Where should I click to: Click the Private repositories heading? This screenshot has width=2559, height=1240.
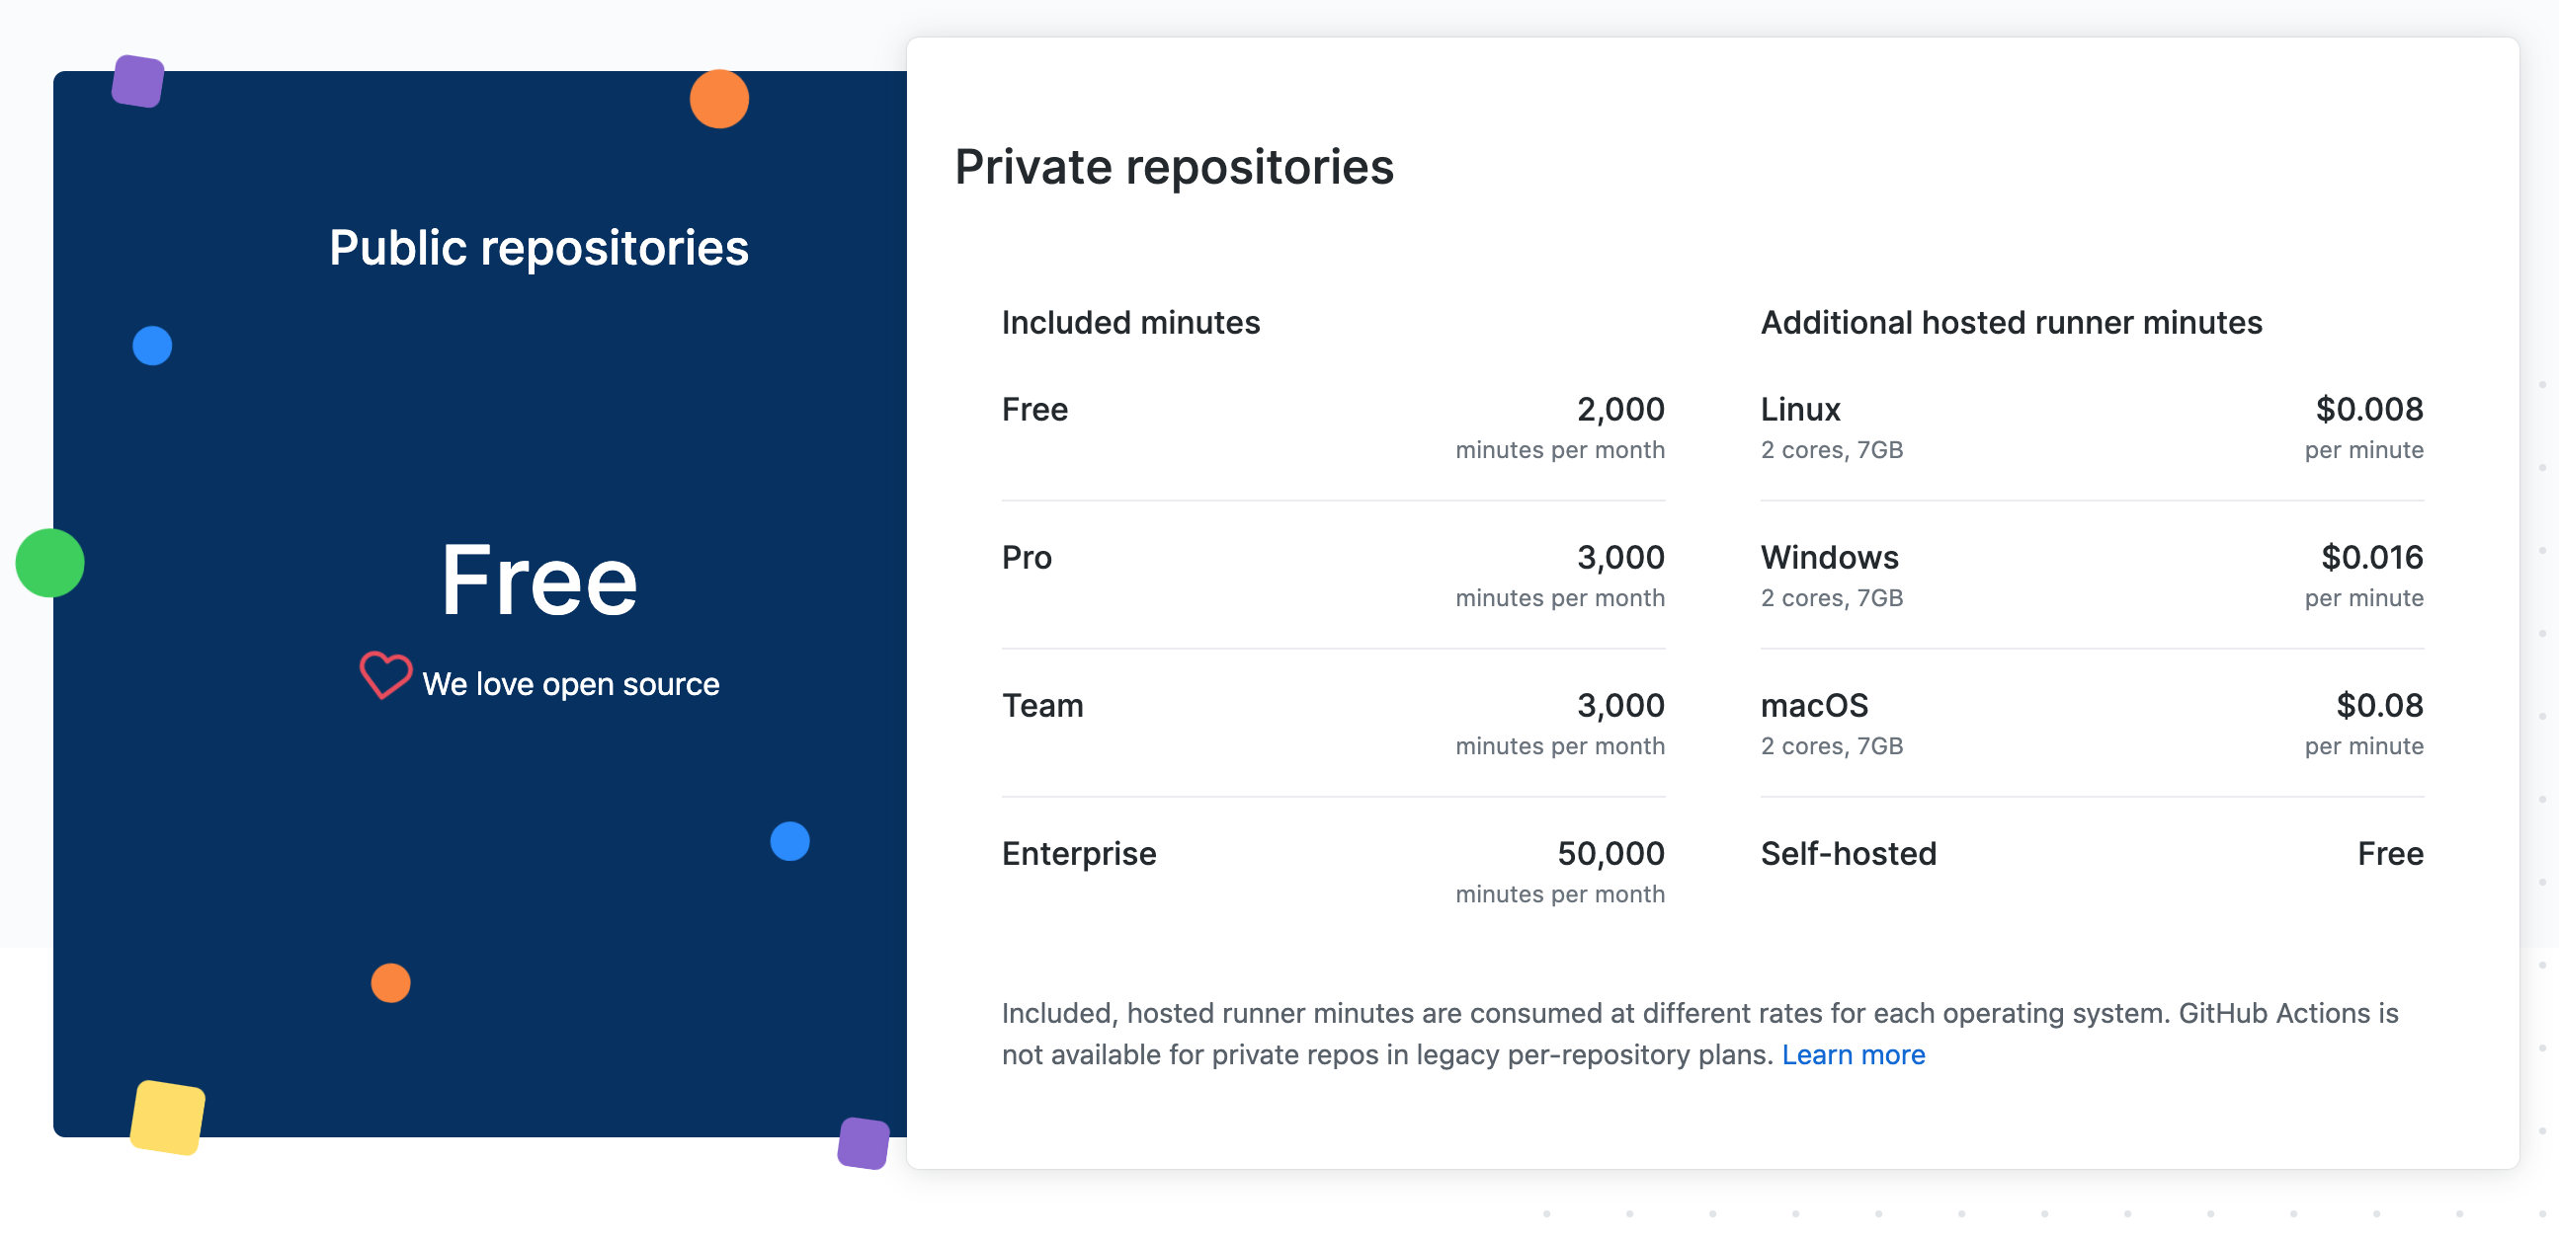[1174, 167]
